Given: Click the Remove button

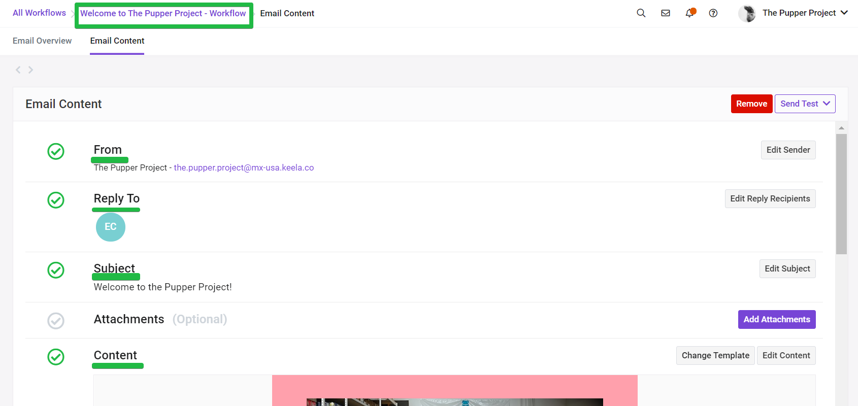Looking at the screenshot, I should point(752,104).
